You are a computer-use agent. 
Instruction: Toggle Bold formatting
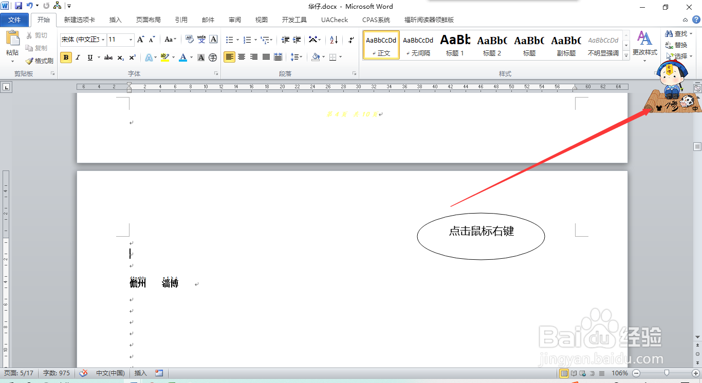(x=66, y=57)
